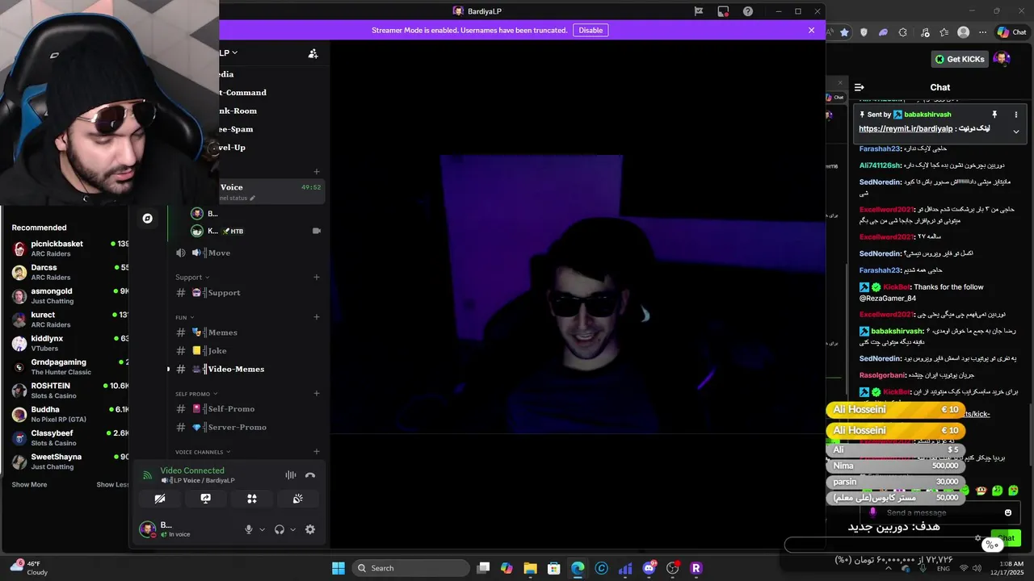
Task: Collapse the SELF PROMO category
Action: pyautogui.click(x=196, y=394)
